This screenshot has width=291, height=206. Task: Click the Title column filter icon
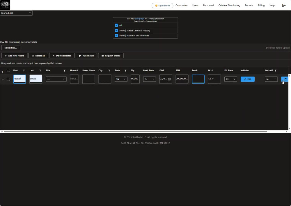(64, 70)
